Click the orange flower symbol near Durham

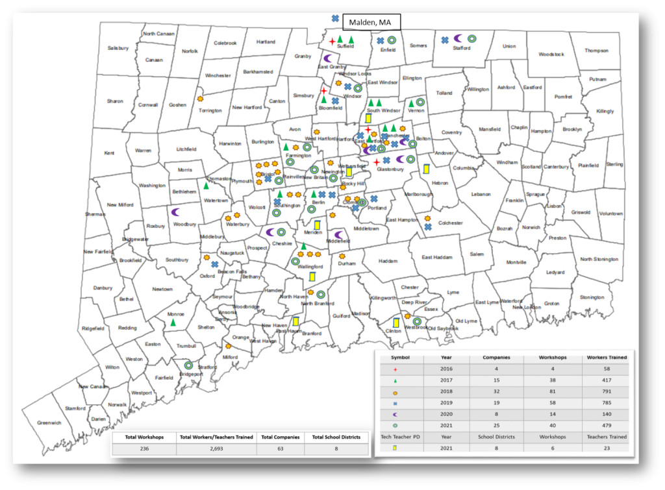click(x=342, y=257)
